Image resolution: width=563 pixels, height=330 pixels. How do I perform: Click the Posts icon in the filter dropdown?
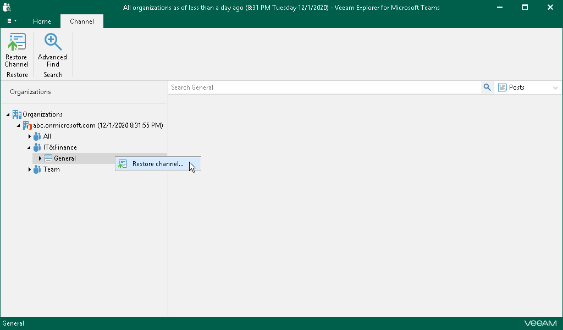coord(503,87)
